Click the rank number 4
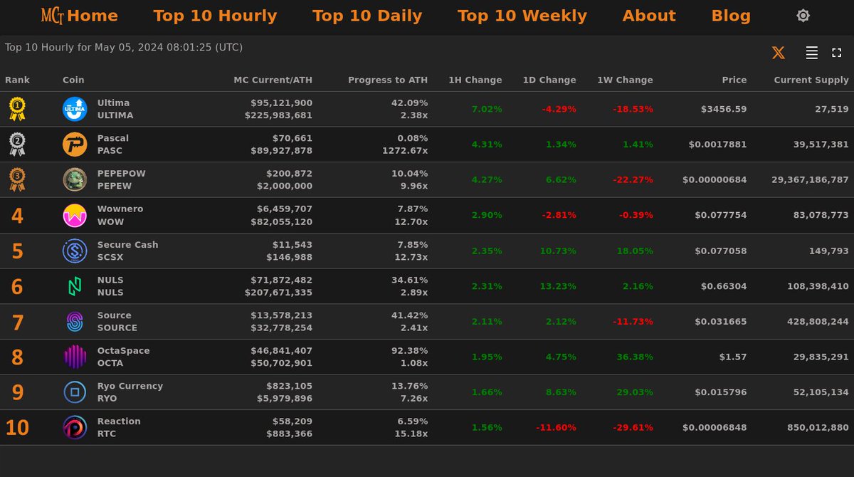This screenshot has height=477, width=854. click(17, 216)
